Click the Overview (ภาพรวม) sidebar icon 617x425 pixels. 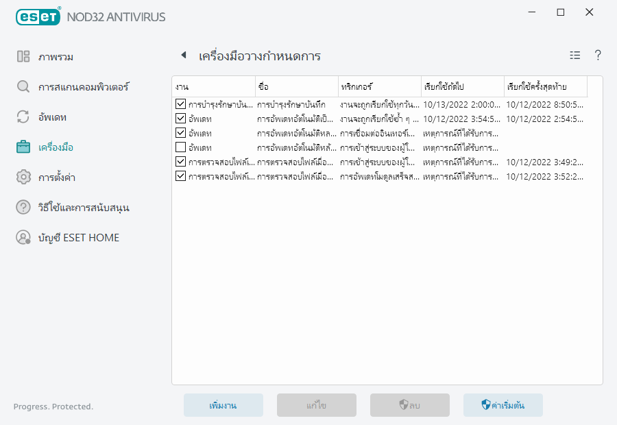click(23, 57)
